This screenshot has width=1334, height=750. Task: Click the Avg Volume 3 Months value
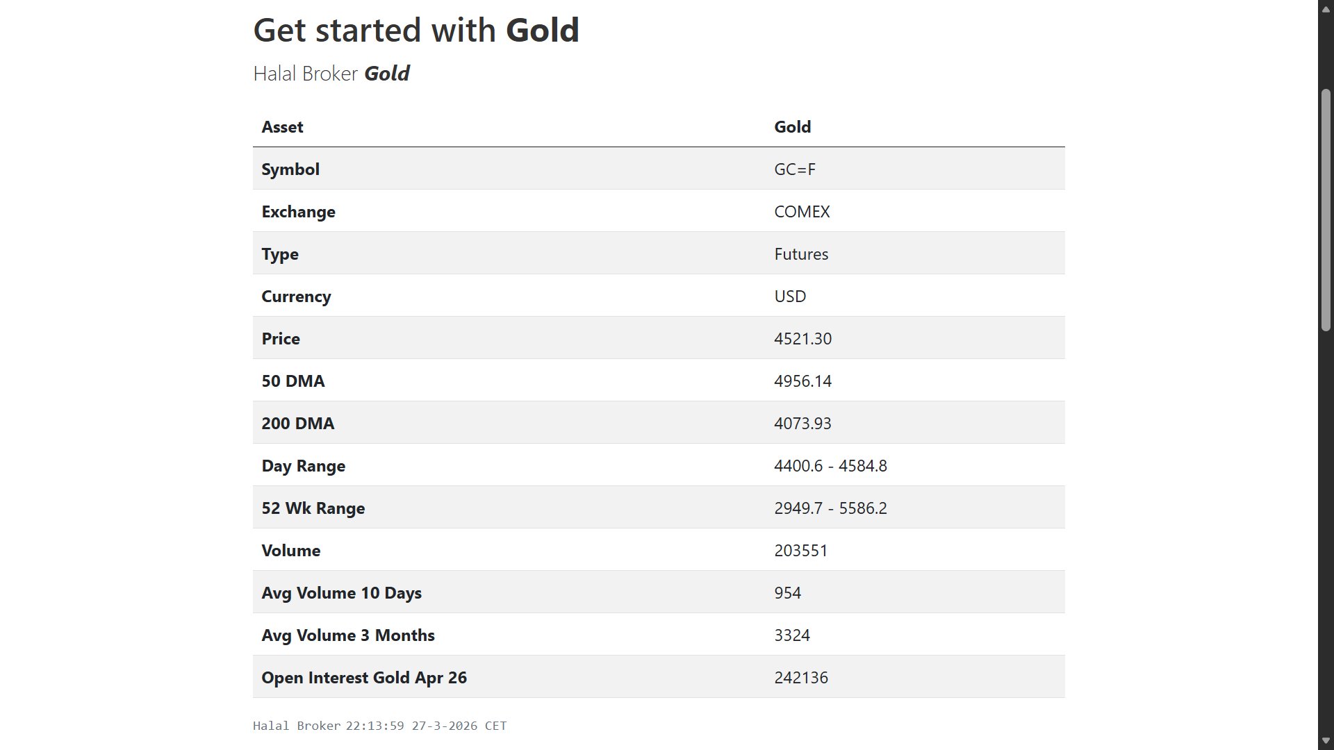pos(792,635)
